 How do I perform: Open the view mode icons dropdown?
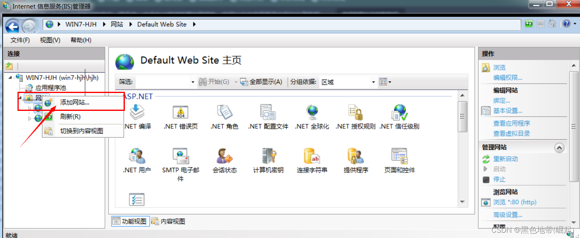(385, 82)
